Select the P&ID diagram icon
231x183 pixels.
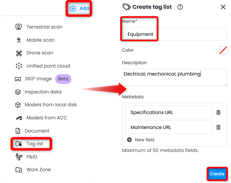tap(19, 157)
